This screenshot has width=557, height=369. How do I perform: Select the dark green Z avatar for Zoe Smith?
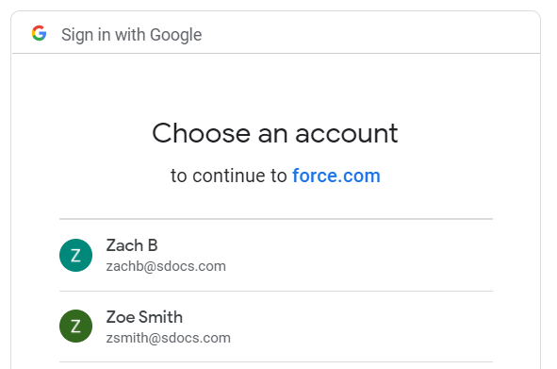pos(75,326)
